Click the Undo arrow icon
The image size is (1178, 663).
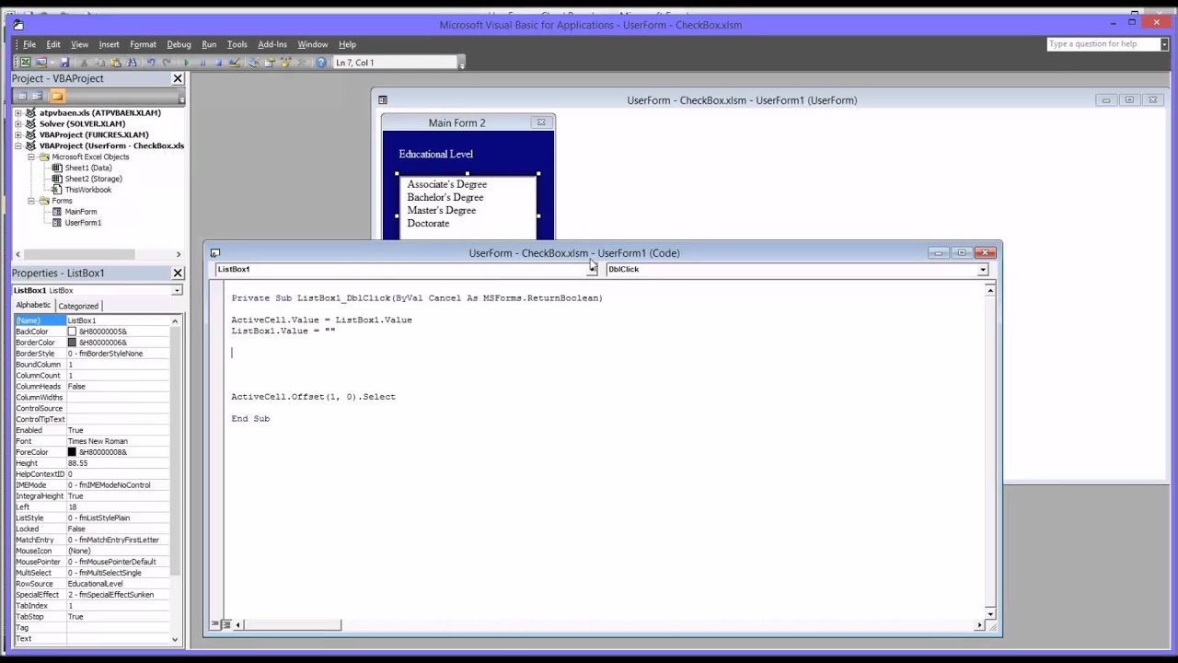point(151,63)
